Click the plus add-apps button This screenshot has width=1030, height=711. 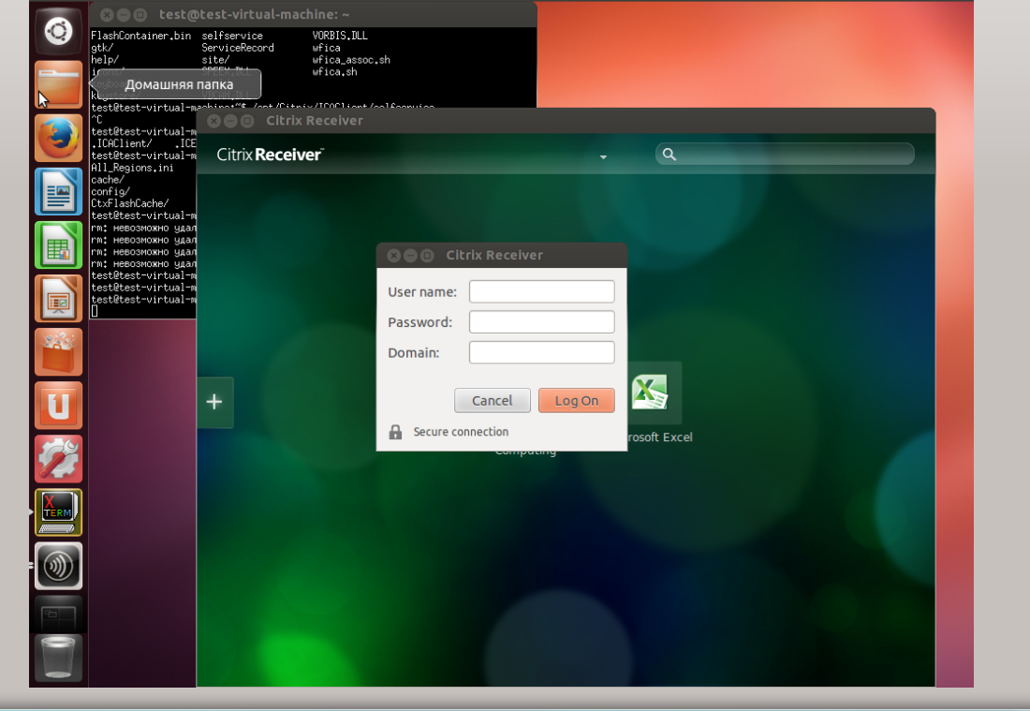(214, 402)
